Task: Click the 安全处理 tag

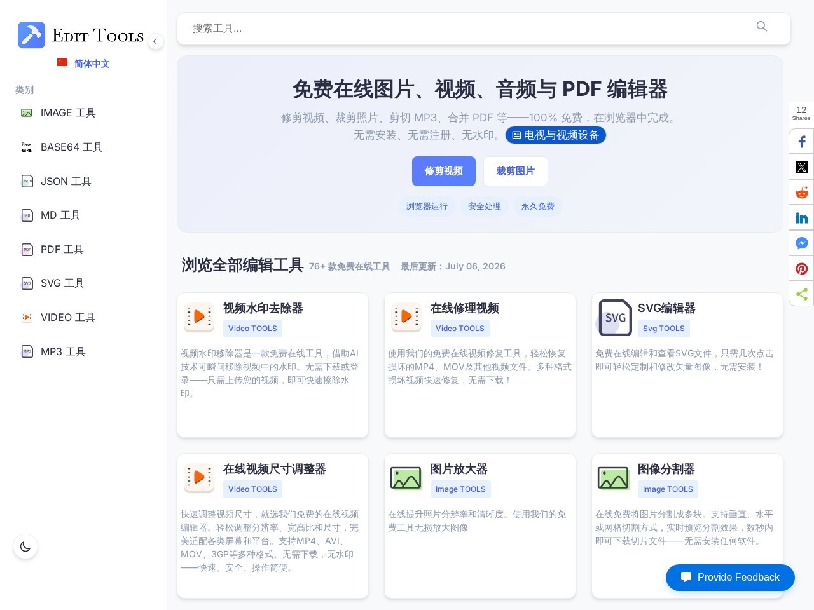Action: pyautogui.click(x=485, y=207)
